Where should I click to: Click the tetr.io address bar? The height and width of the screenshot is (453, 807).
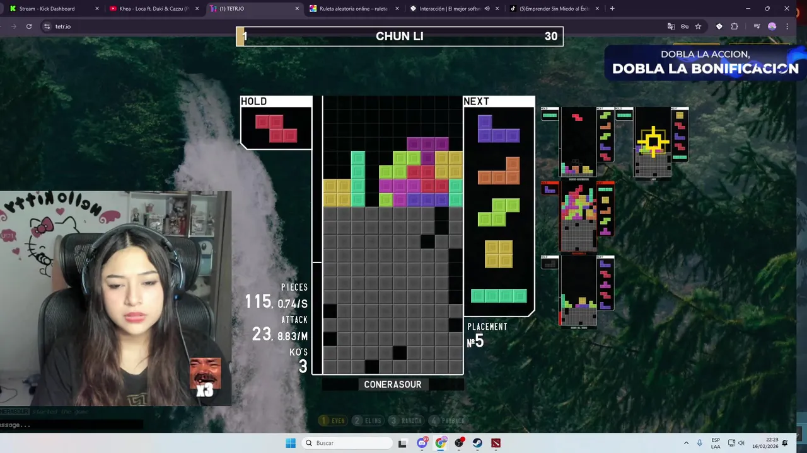(353, 26)
